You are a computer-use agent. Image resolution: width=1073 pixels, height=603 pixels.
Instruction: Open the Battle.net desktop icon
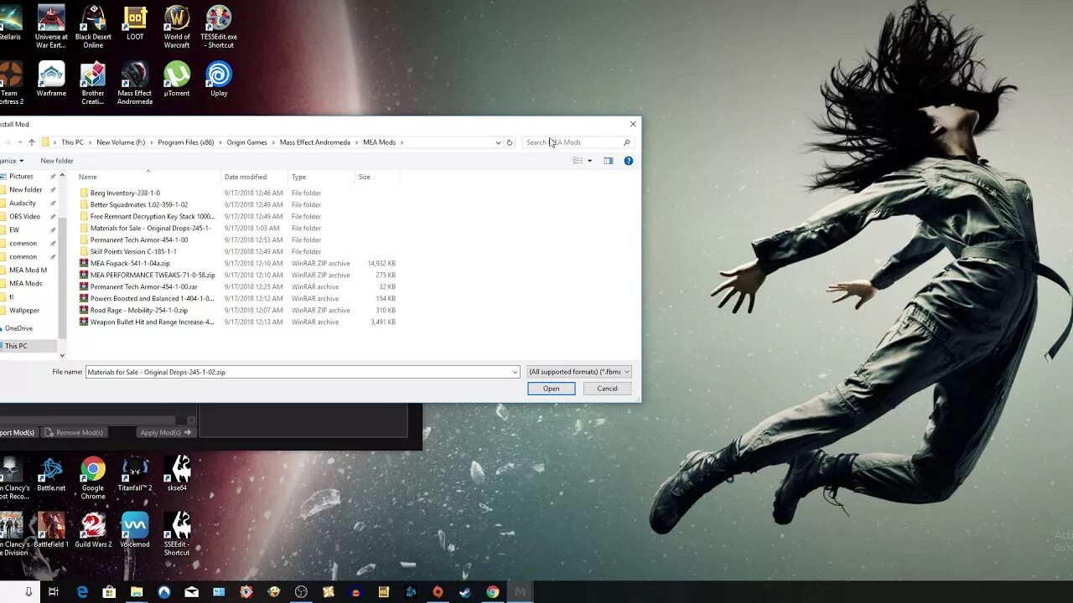click(51, 474)
